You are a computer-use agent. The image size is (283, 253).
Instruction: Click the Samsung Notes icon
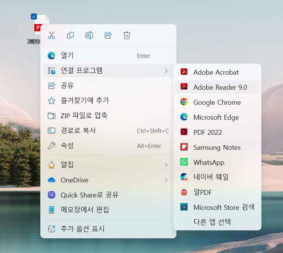[x=184, y=147]
